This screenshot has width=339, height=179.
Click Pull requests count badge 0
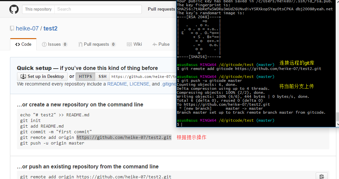tap(113, 44)
